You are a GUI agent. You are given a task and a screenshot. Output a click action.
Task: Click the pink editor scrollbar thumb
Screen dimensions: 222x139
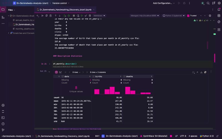215,58
